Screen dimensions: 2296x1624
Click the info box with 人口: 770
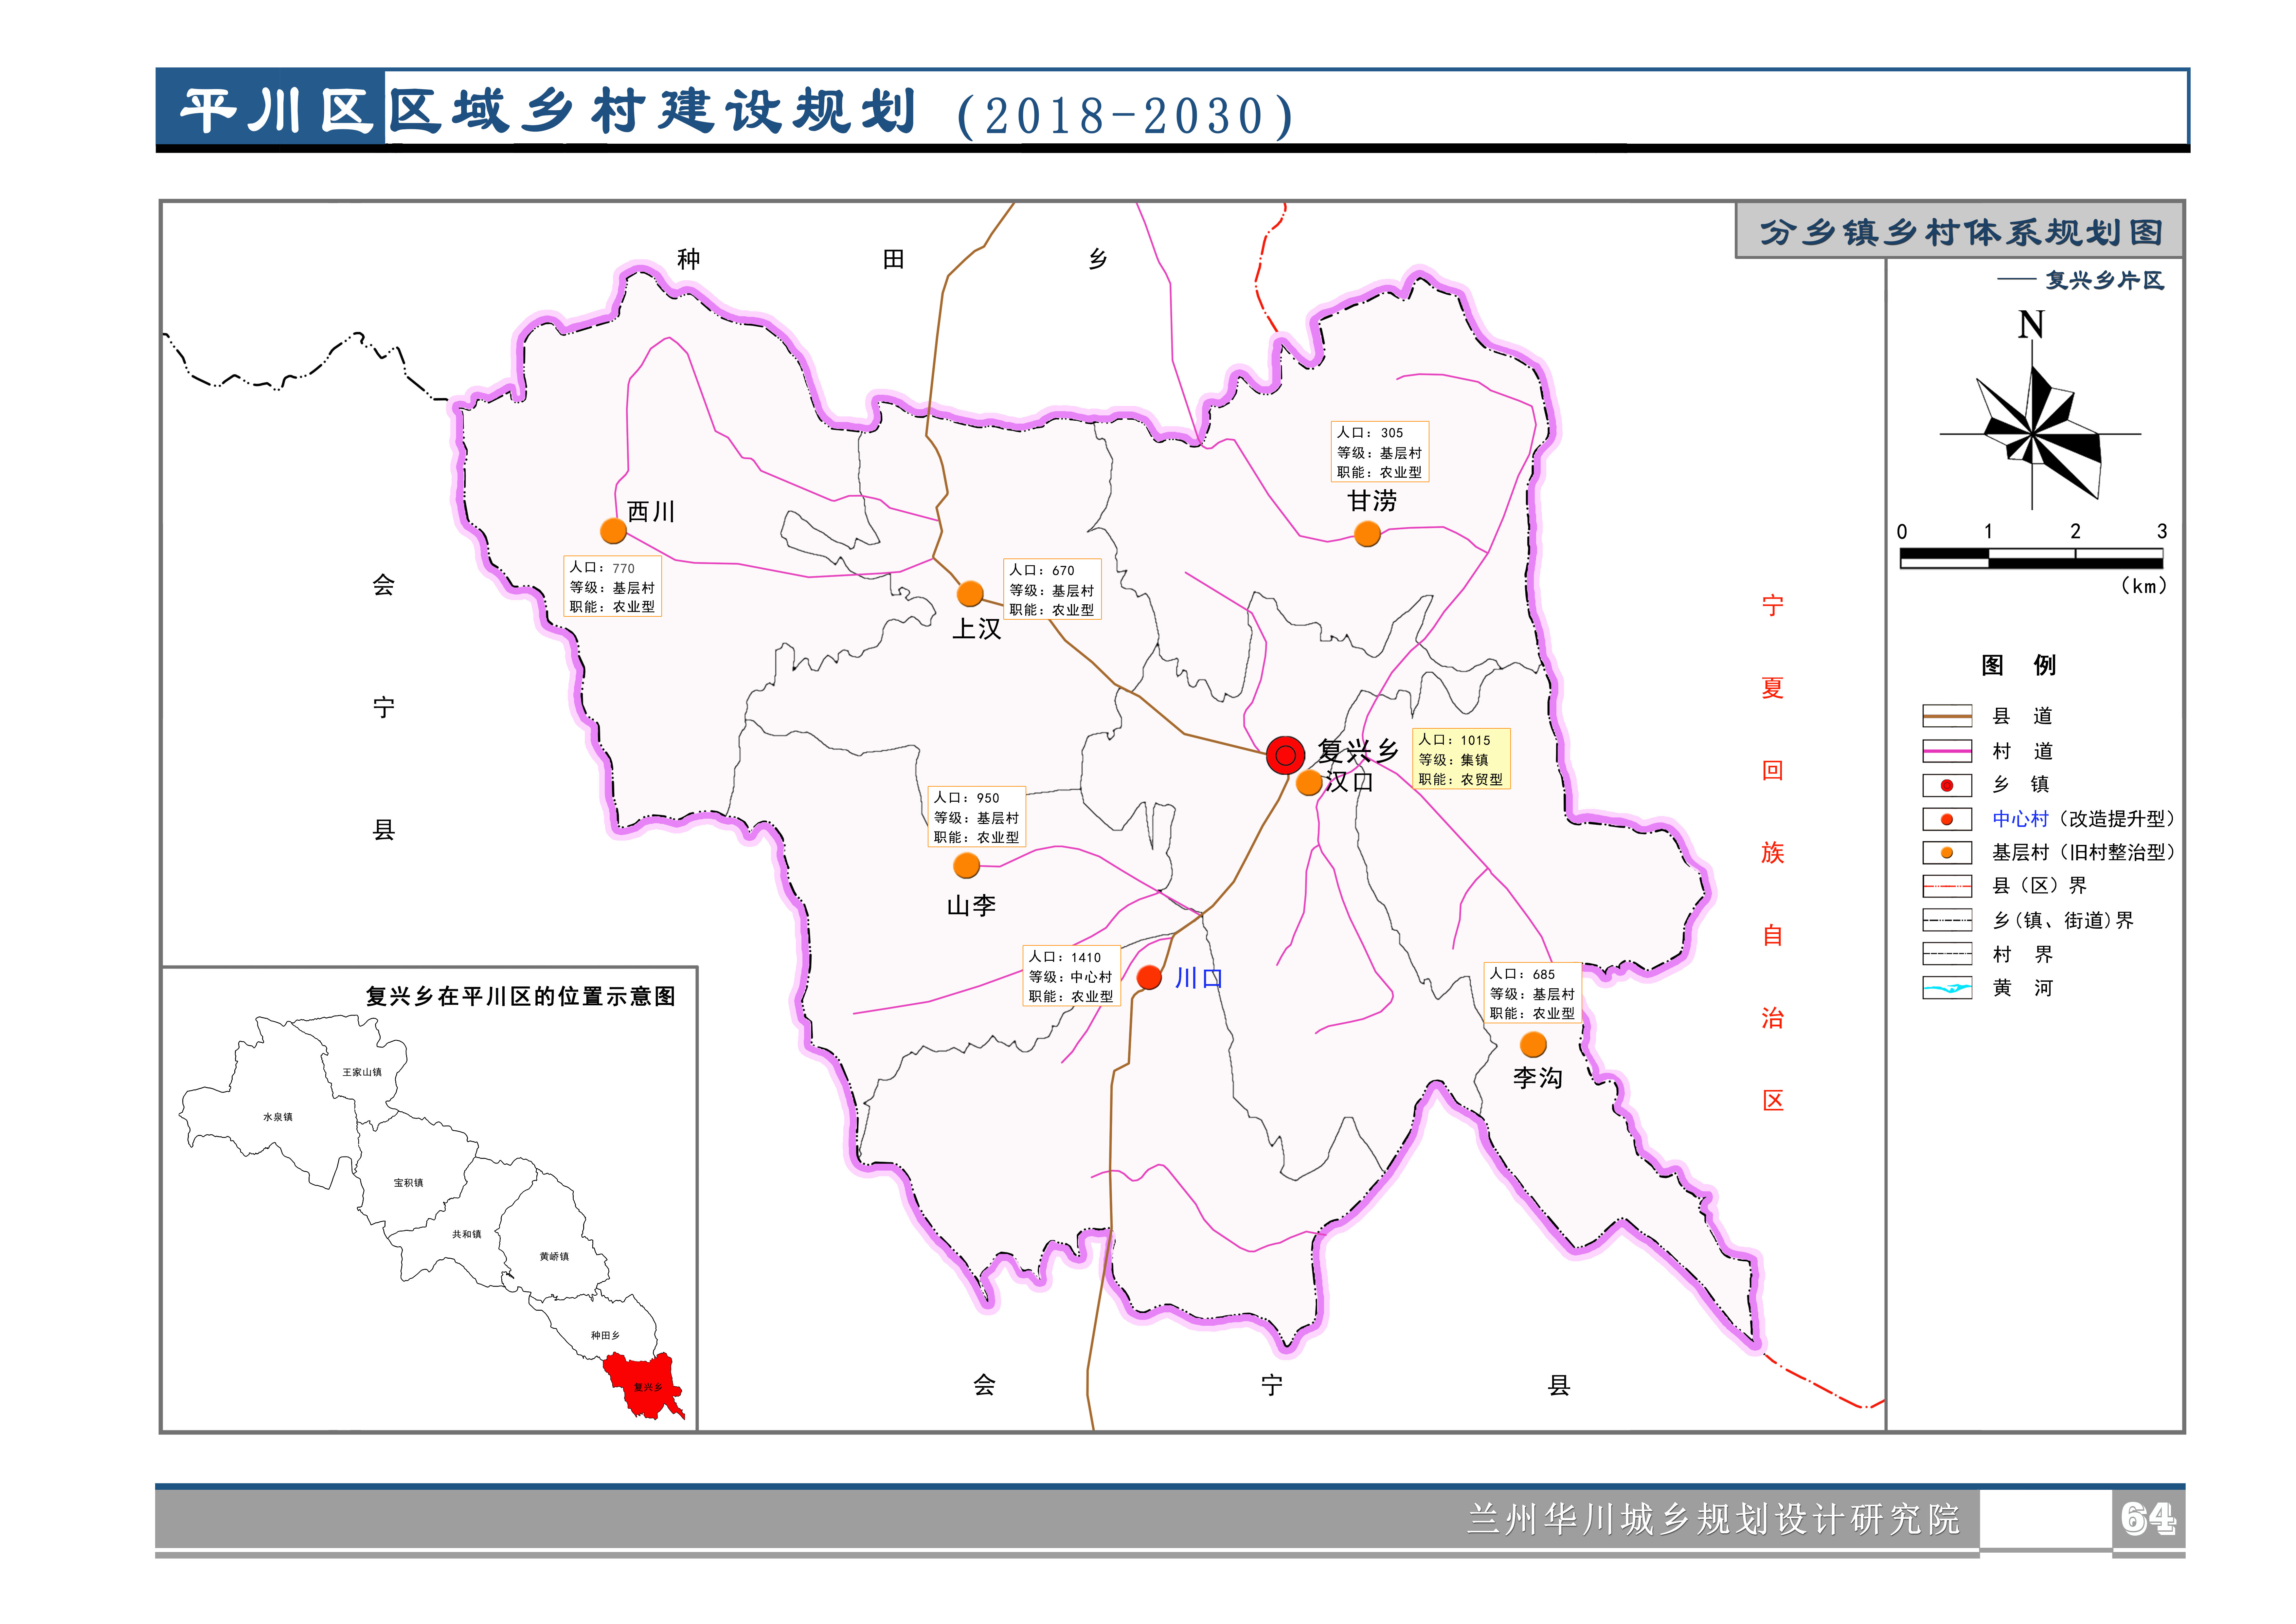[x=612, y=586]
